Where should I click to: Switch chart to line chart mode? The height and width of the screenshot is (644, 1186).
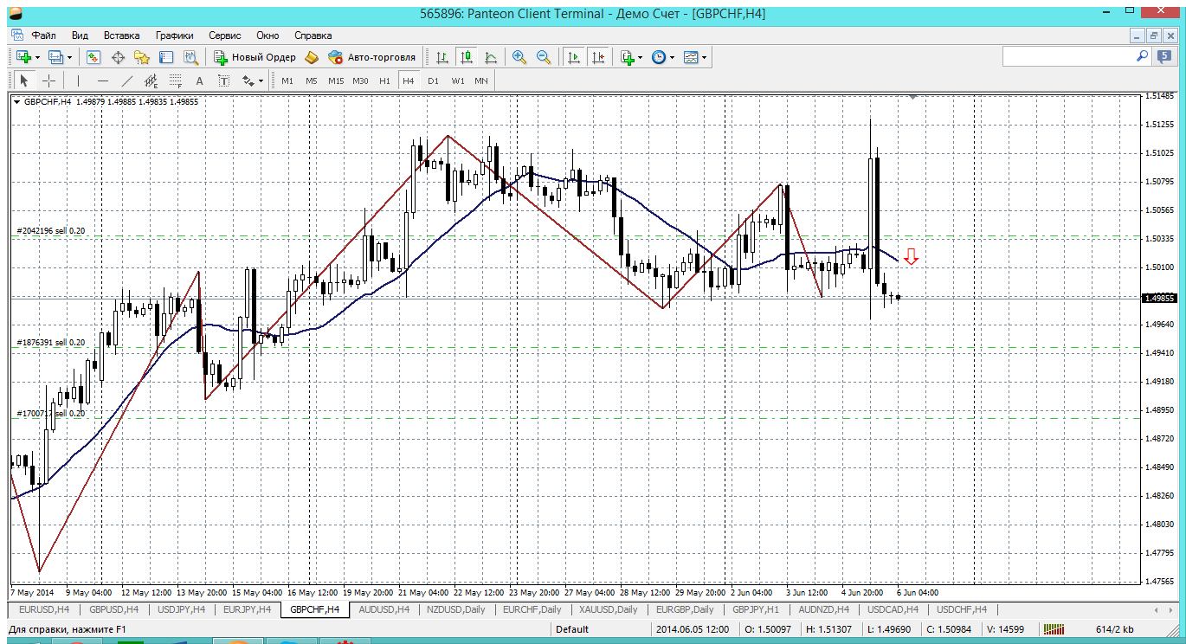[x=491, y=57]
